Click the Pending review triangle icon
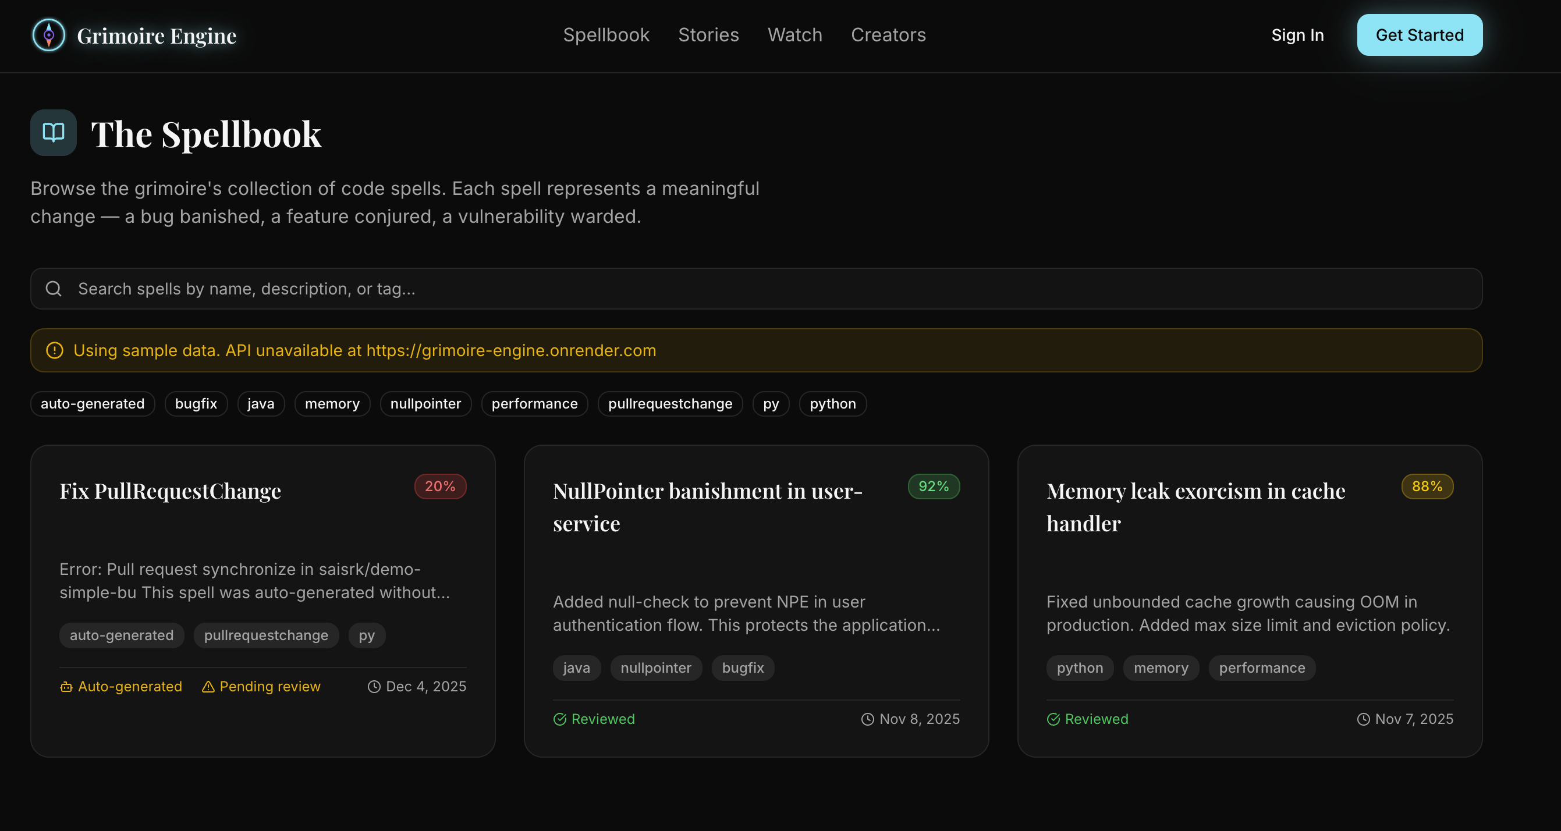Viewport: 1561px width, 831px height. point(208,687)
